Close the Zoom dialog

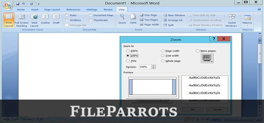point(224,39)
